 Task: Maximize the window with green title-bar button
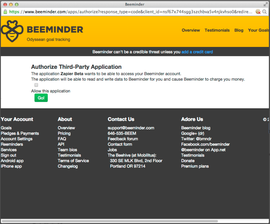[17, 4]
